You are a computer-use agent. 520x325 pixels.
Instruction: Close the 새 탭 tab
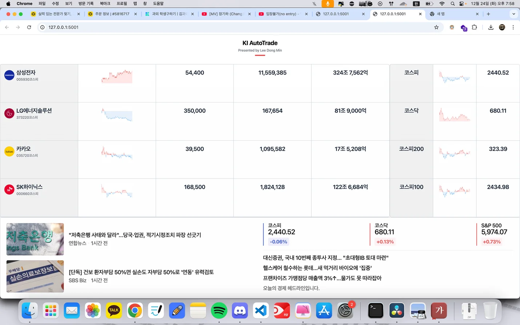(x=477, y=14)
